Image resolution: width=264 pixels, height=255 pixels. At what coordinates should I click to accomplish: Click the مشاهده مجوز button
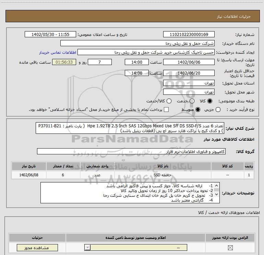click(37, 247)
